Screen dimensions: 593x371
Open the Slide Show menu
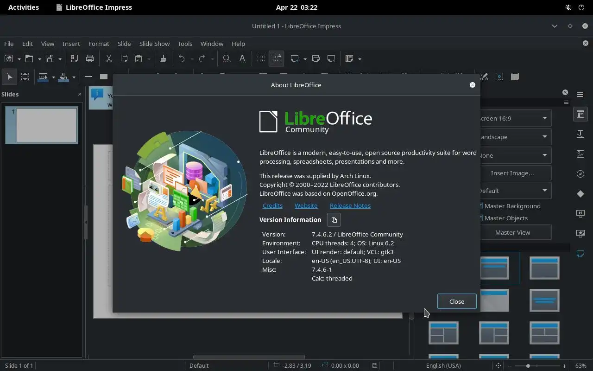(x=154, y=44)
